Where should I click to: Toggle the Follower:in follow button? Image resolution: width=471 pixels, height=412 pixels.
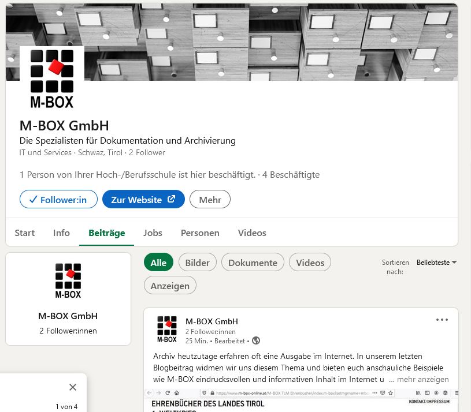tap(58, 200)
